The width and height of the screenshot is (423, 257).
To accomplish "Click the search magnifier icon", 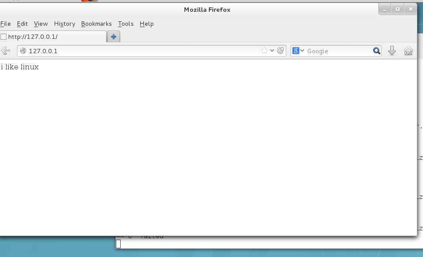I will (x=377, y=51).
